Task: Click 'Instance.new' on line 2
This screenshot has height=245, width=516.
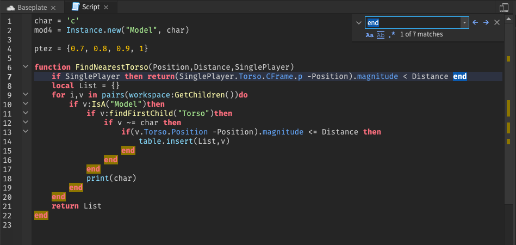Action: 94,30
